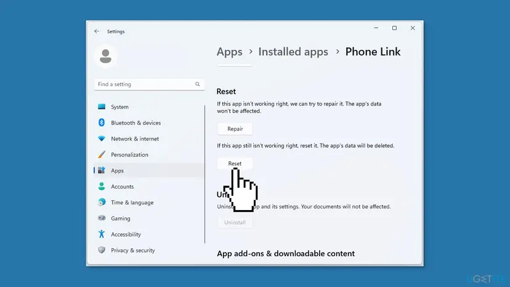Click the sidebar vertical scrollbar
This screenshot has width=510, height=287.
click(204, 174)
